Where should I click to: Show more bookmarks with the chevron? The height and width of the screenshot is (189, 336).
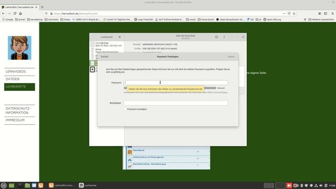(x=305, y=19)
